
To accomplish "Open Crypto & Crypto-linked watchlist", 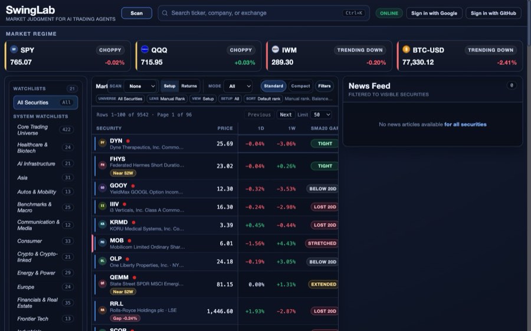I will point(45,257).
